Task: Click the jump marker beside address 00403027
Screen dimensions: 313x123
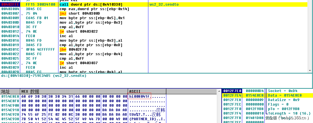Action: pos(22,63)
